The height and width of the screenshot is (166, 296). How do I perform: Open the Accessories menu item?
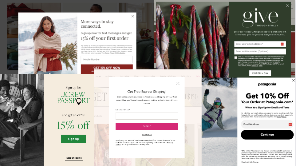(149, 76)
